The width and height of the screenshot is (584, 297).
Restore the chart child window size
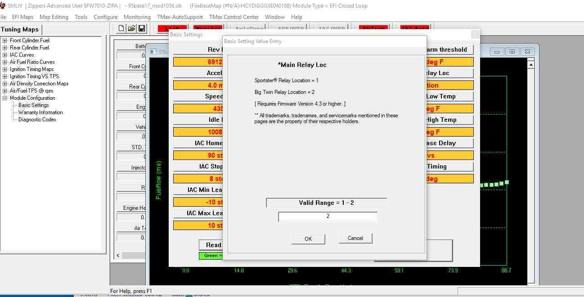(512, 52)
